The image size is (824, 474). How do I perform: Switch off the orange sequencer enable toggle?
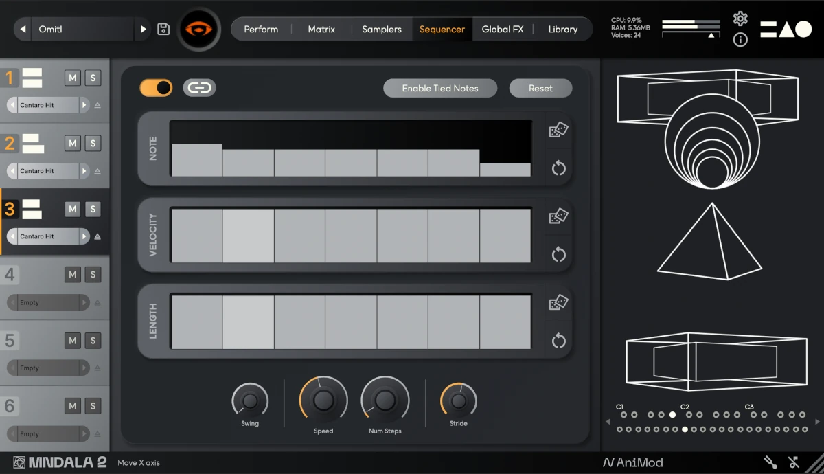point(155,88)
